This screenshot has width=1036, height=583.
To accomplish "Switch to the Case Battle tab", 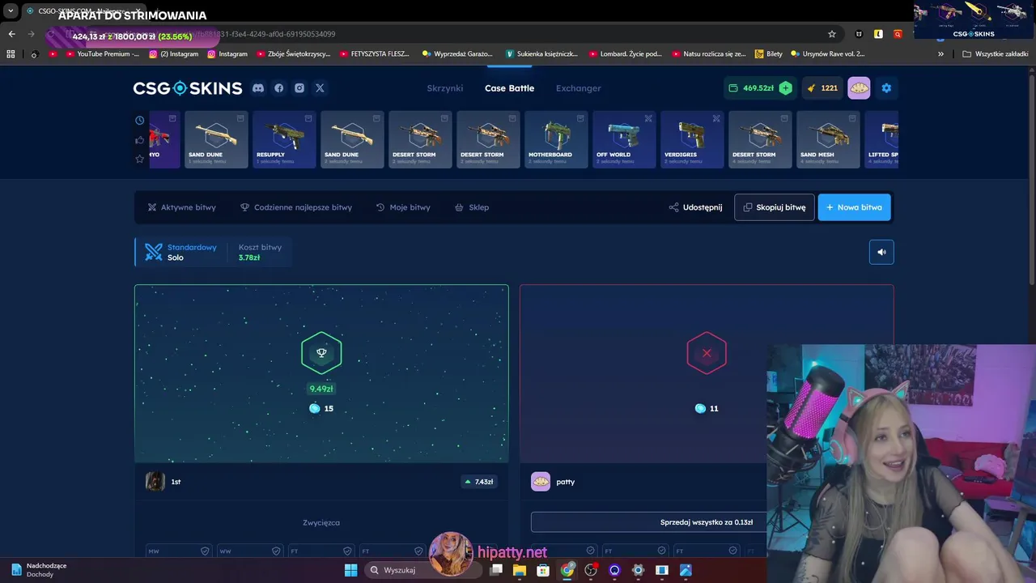I will [509, 88].
